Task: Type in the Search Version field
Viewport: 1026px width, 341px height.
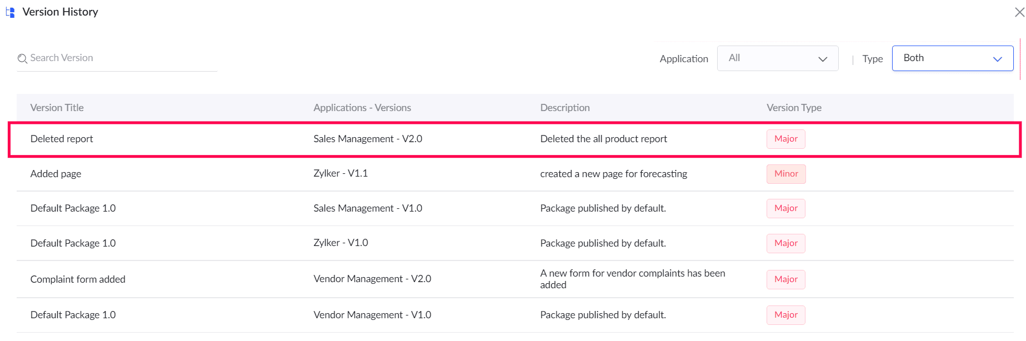Action: pos(122,58)
